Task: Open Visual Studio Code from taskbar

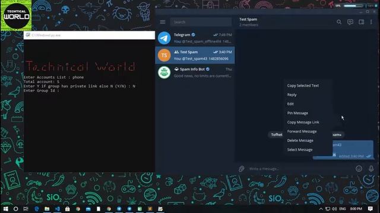Action: (x=57, y=209)
